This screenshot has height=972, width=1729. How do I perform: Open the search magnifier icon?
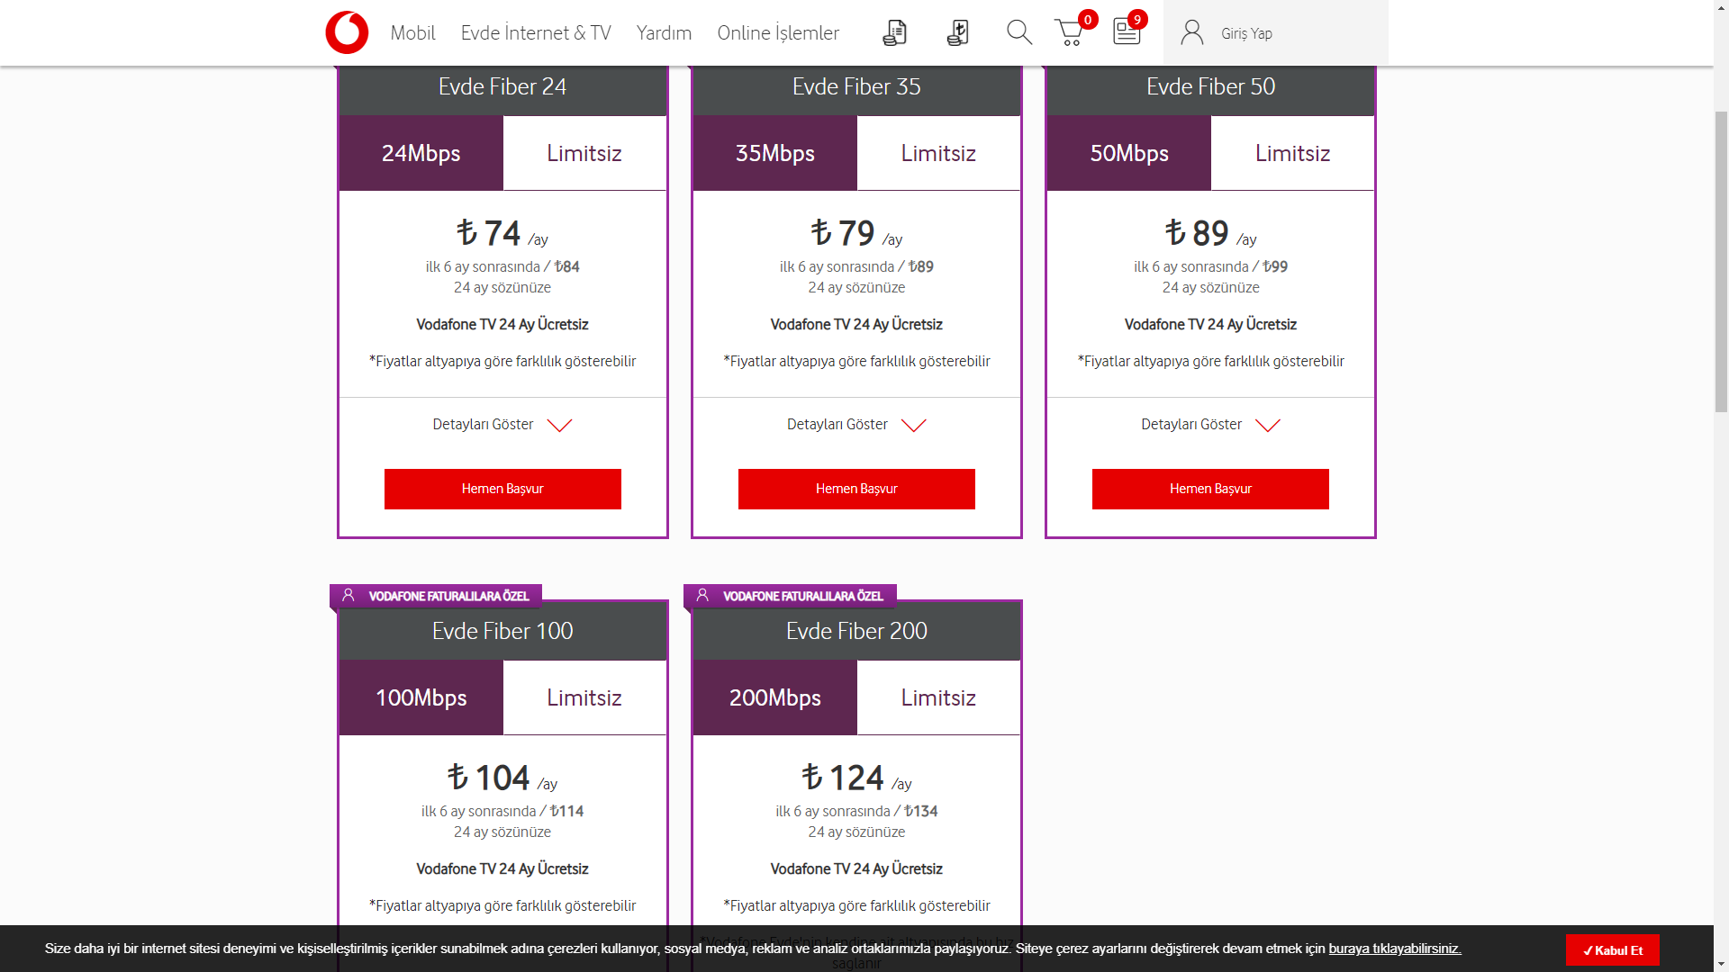click(1018, 32)
